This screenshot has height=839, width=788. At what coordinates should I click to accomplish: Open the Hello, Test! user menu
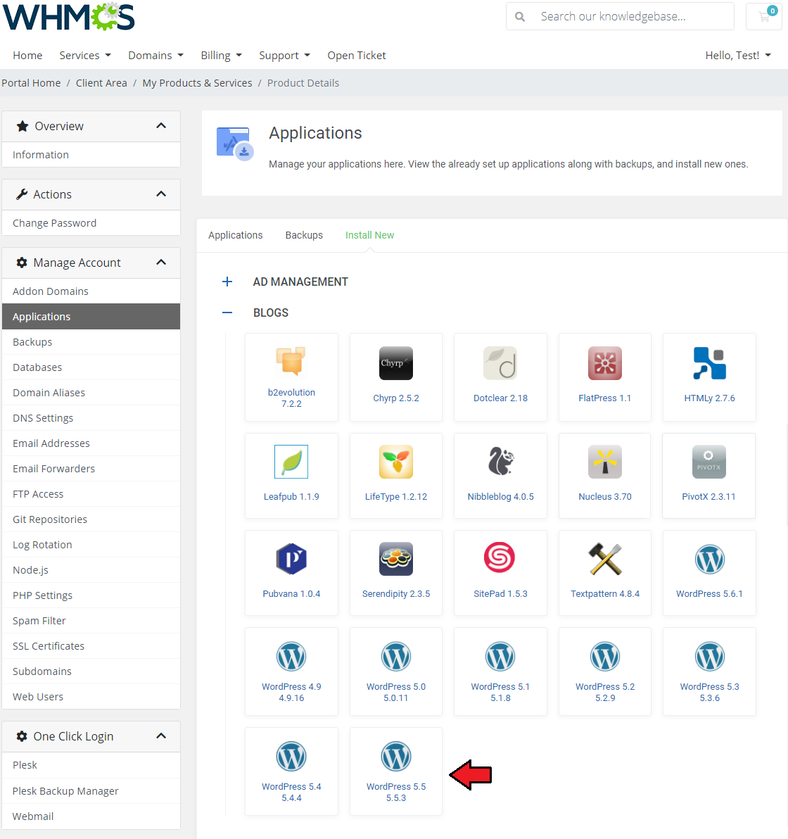[738, 56]
